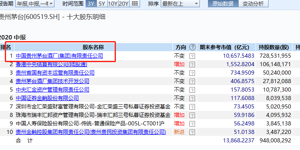Open 中央汇金资产管理有限责任公司 link
The image size is (300, 150).
[x=52, y=90]
